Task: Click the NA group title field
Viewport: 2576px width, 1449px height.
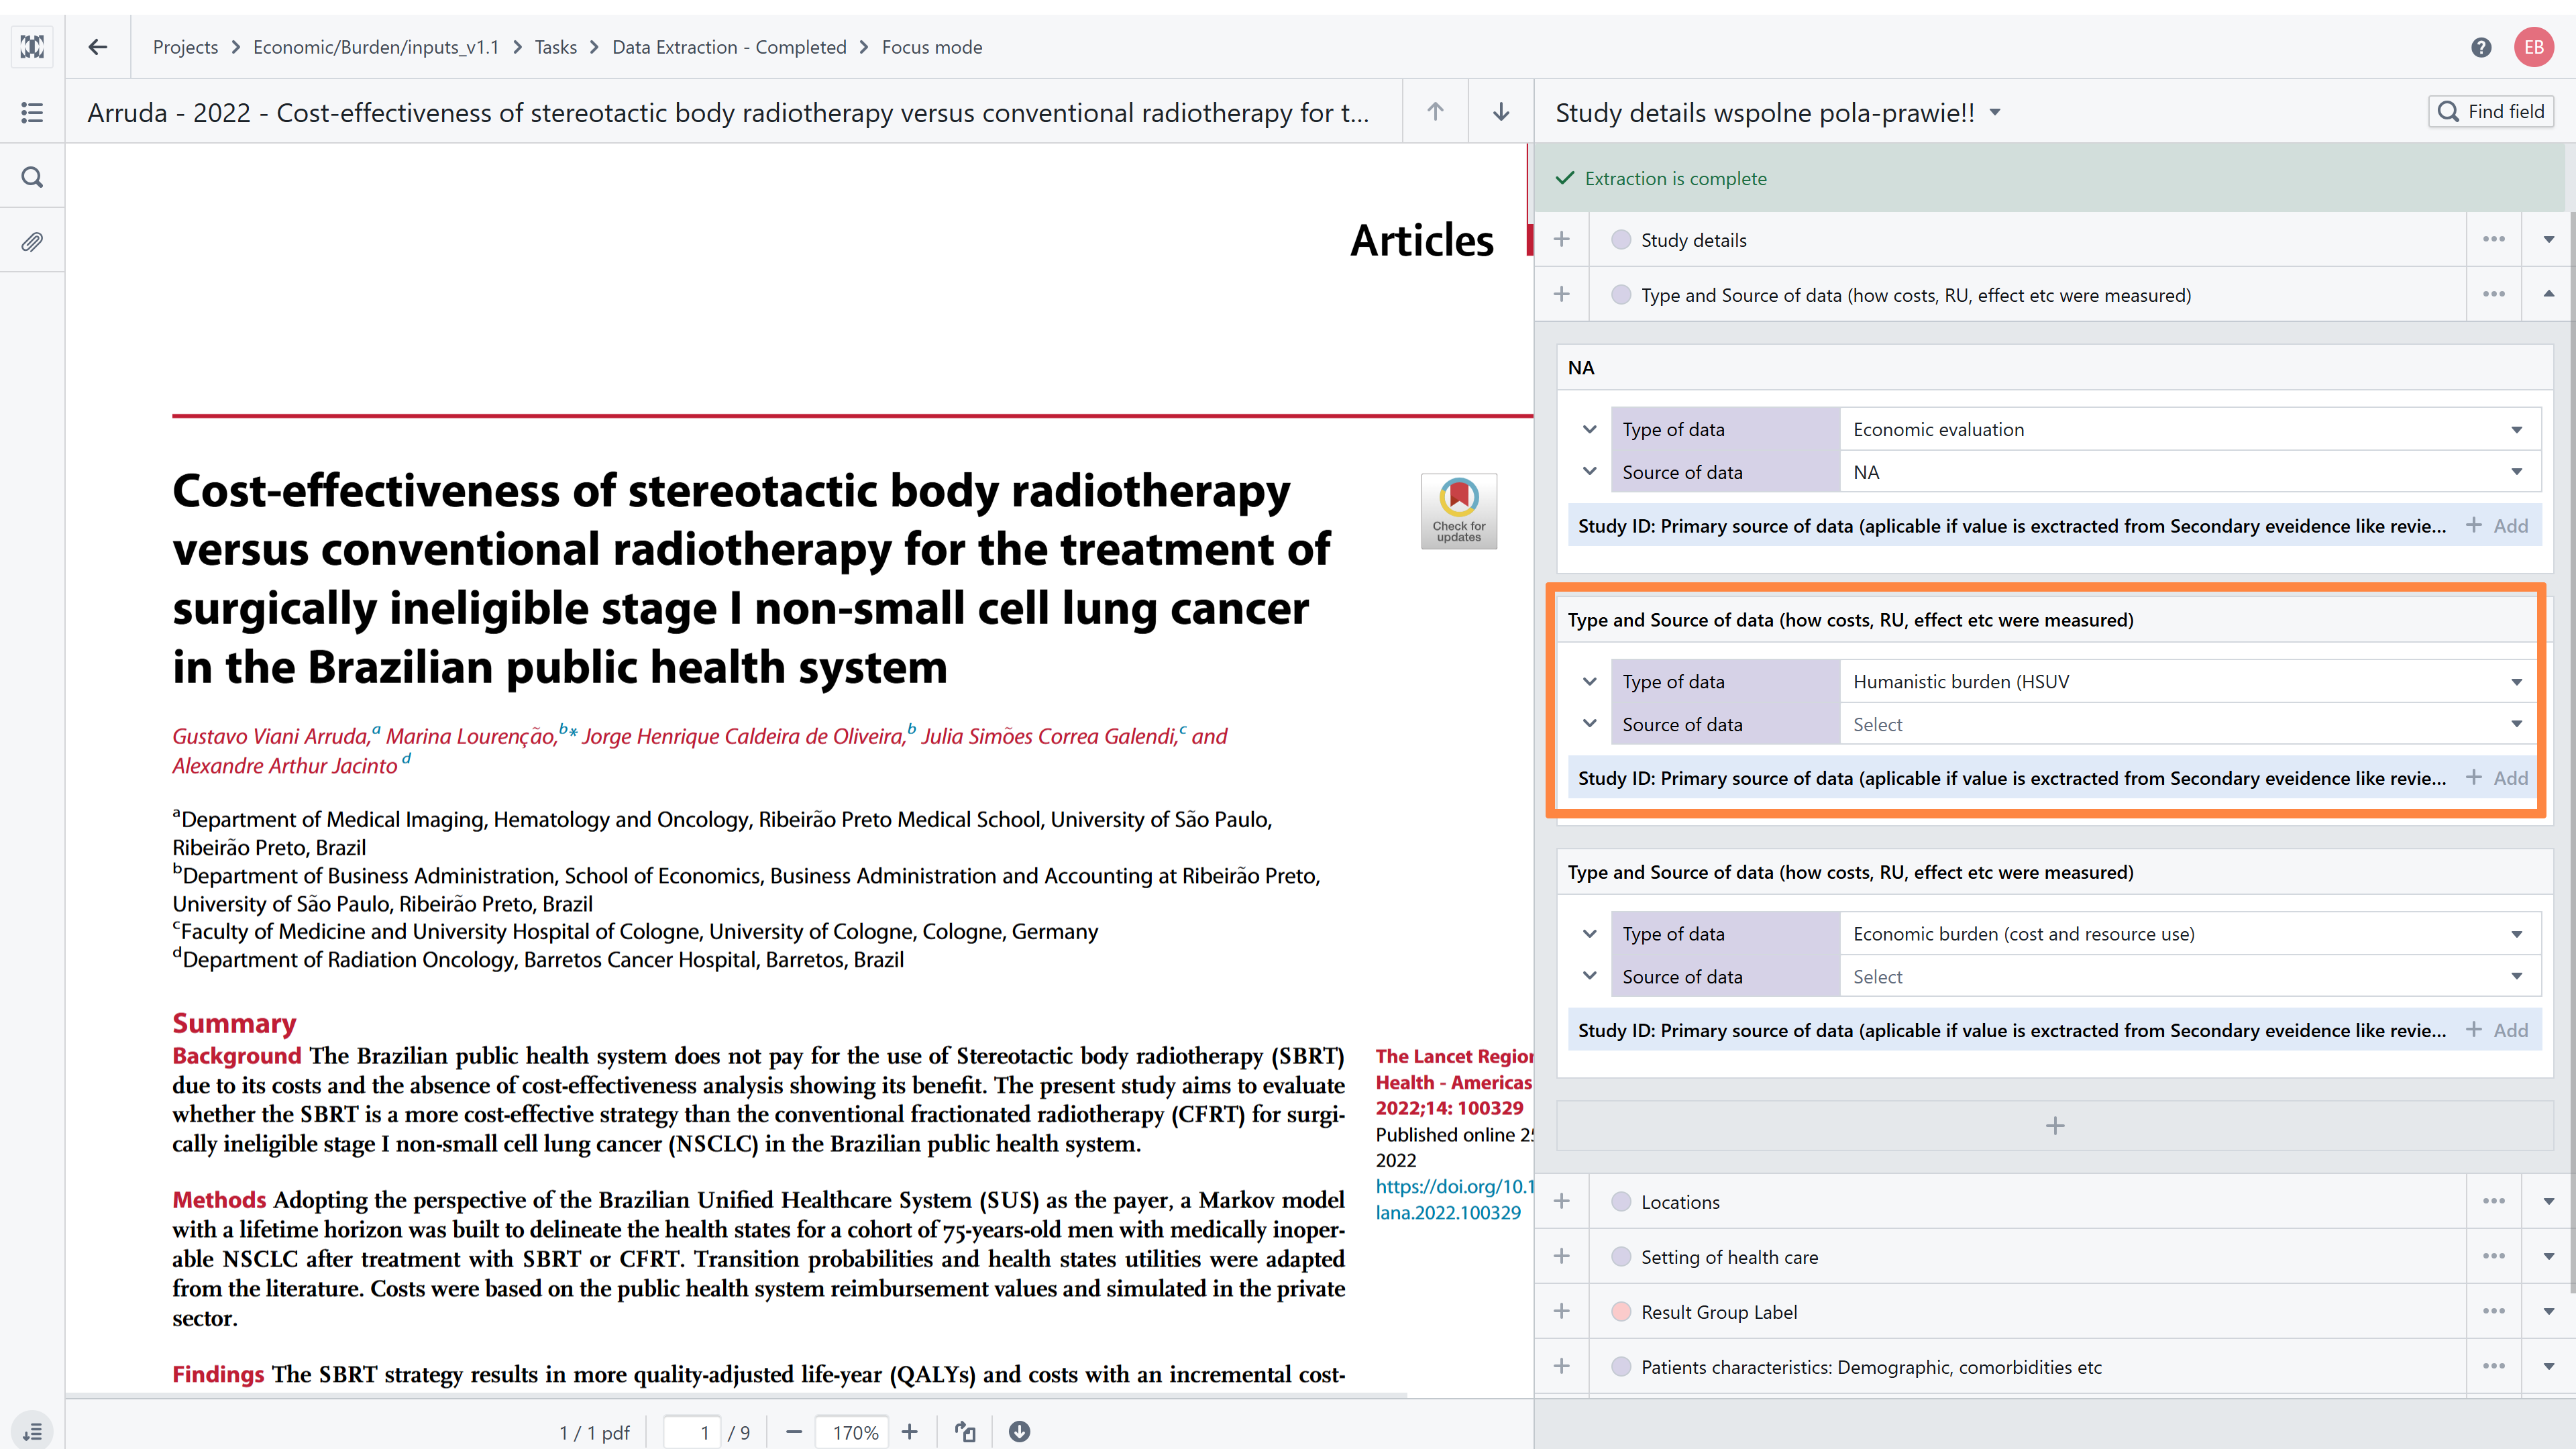Action: 2054,368
